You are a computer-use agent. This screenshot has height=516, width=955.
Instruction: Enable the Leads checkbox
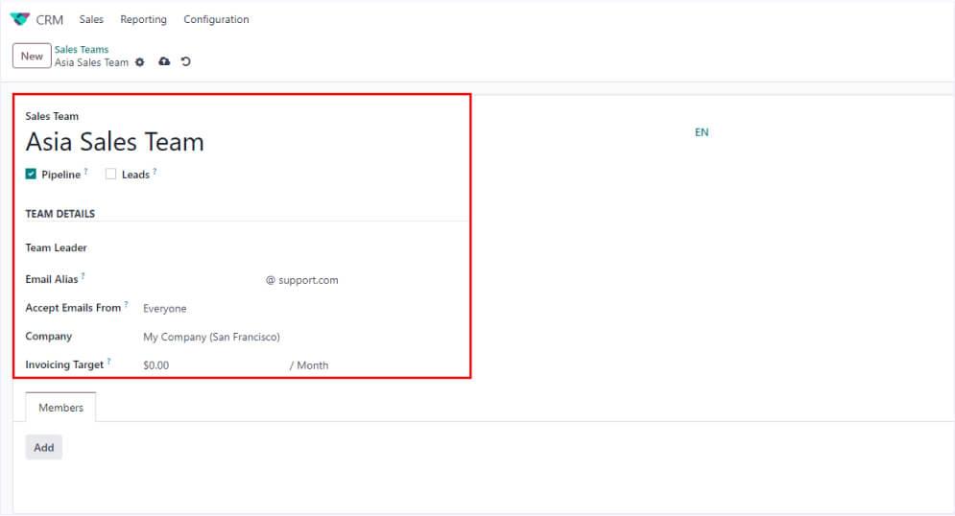tap(110, 175)
